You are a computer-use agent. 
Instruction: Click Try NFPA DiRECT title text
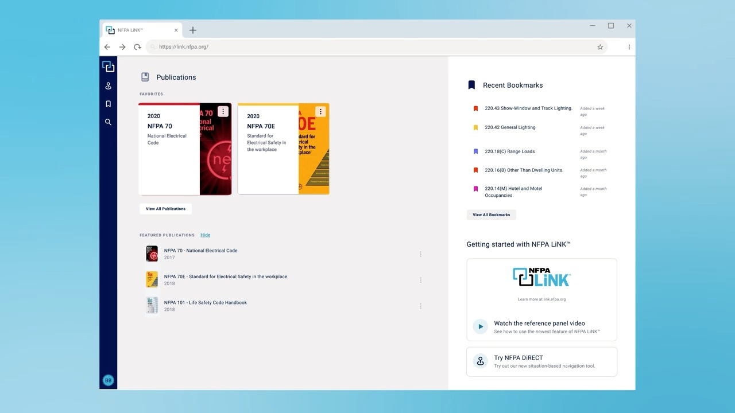[x=518, y=358]
